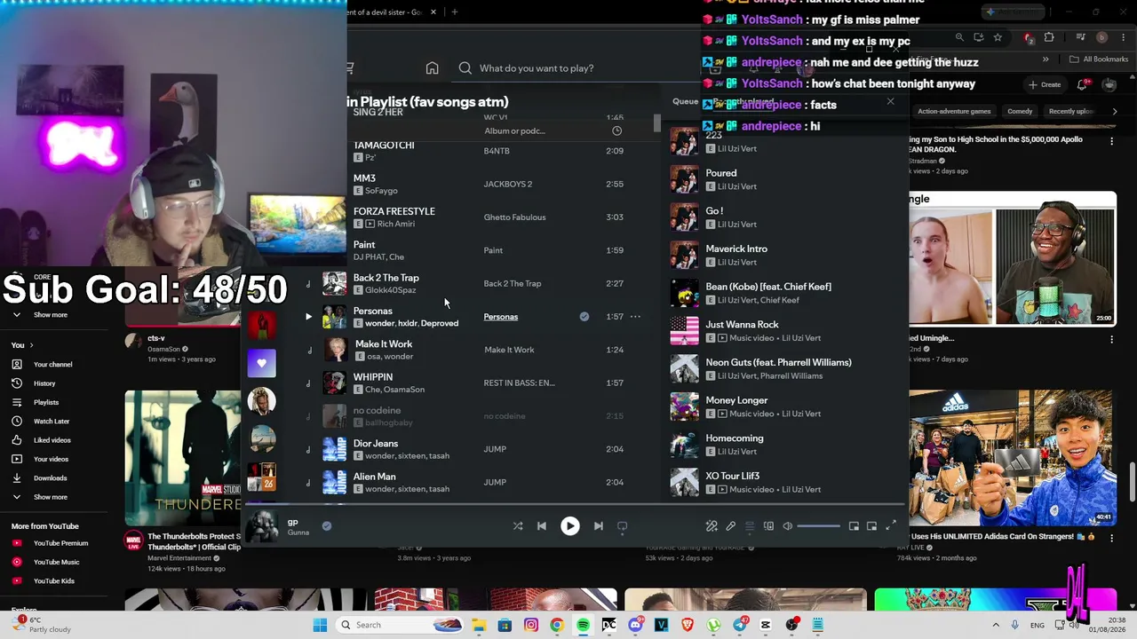Screen dimensions: 1137x639
Task: Open the Back 2 The Trap track
Action: tap(386, 278)
